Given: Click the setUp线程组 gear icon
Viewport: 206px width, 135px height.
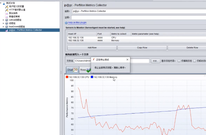Looking at the screenshot, I should tap(7, 20).
